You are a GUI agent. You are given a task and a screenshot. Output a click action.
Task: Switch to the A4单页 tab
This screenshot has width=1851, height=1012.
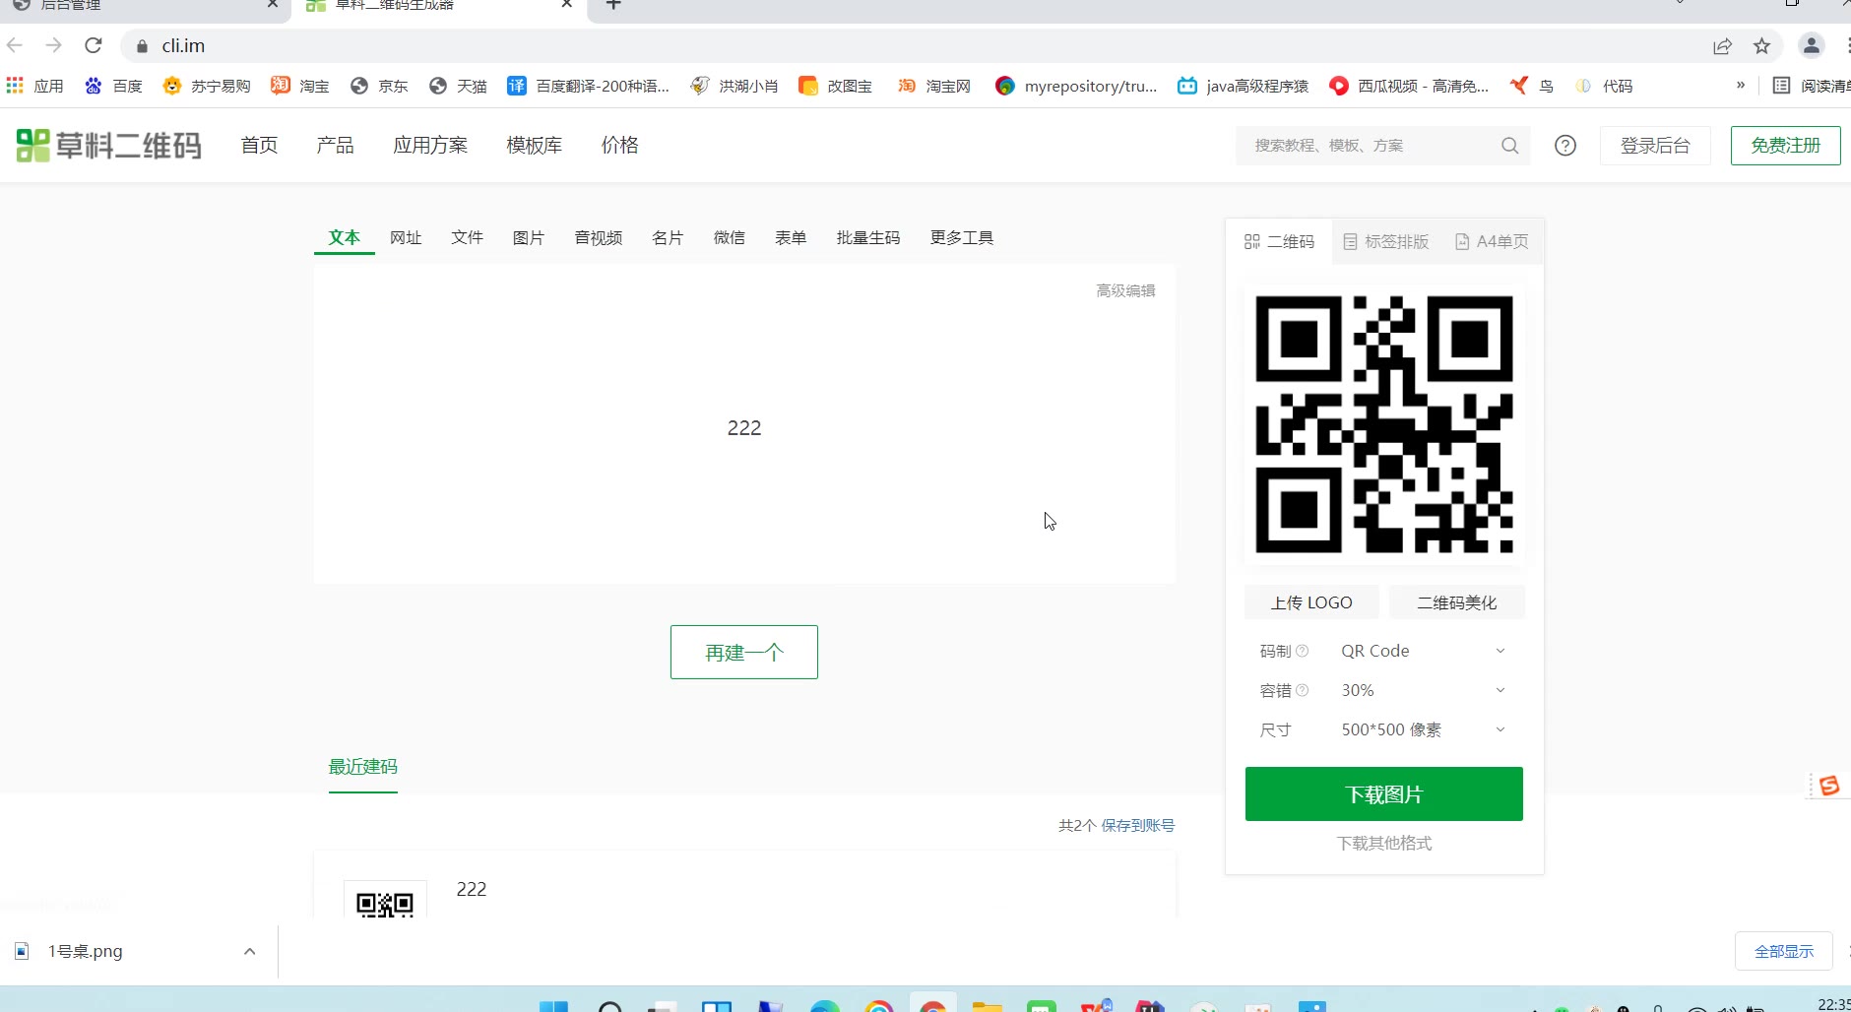pyautogui.click(x=1492, y=241)
